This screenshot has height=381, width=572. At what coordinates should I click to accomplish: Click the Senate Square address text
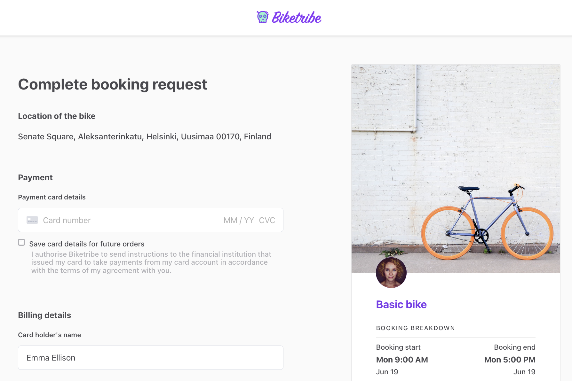145,136
